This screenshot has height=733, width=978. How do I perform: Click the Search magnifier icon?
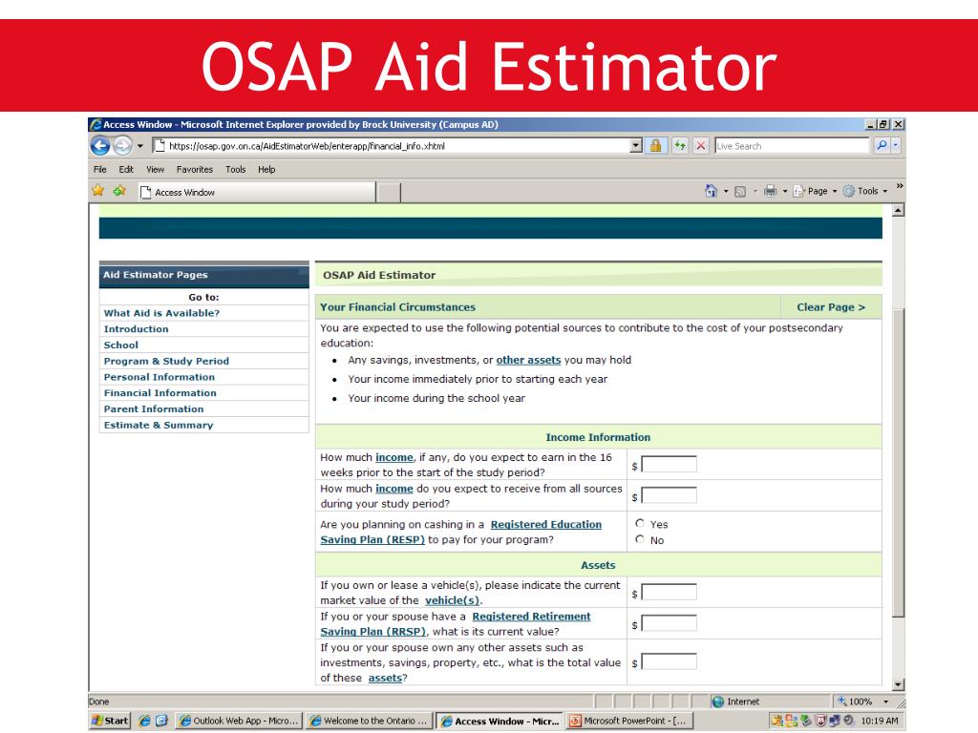pos(882,145)
